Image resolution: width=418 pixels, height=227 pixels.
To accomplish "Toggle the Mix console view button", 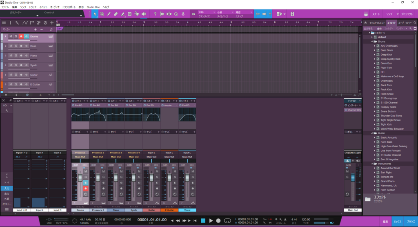I will (x=398, y=222).
